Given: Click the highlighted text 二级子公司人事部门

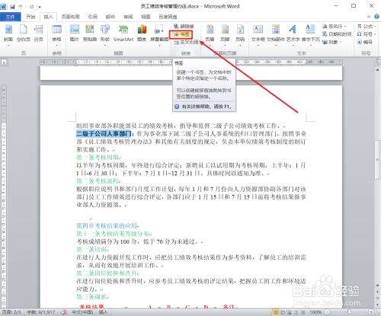Looking at the screenshot, I should click(104, 133).
